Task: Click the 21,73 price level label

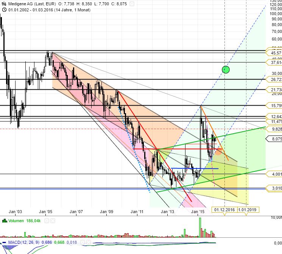Action: (274, 90)
